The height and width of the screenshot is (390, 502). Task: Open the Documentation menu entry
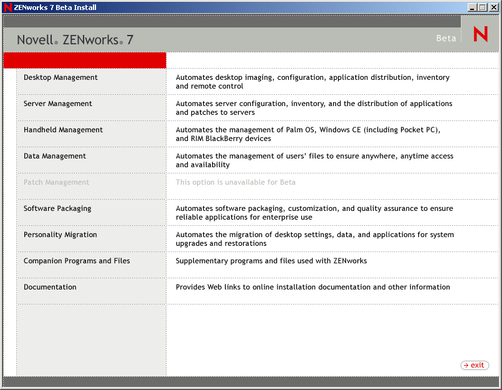(x=50, y=287)
